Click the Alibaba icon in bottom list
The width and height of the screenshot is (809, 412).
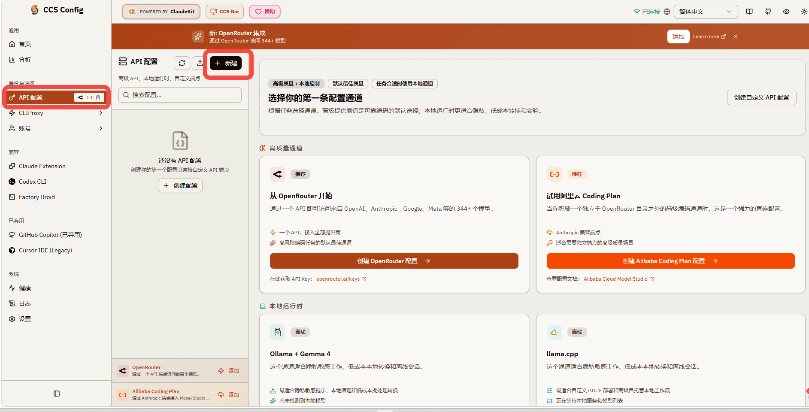(123, 395)
